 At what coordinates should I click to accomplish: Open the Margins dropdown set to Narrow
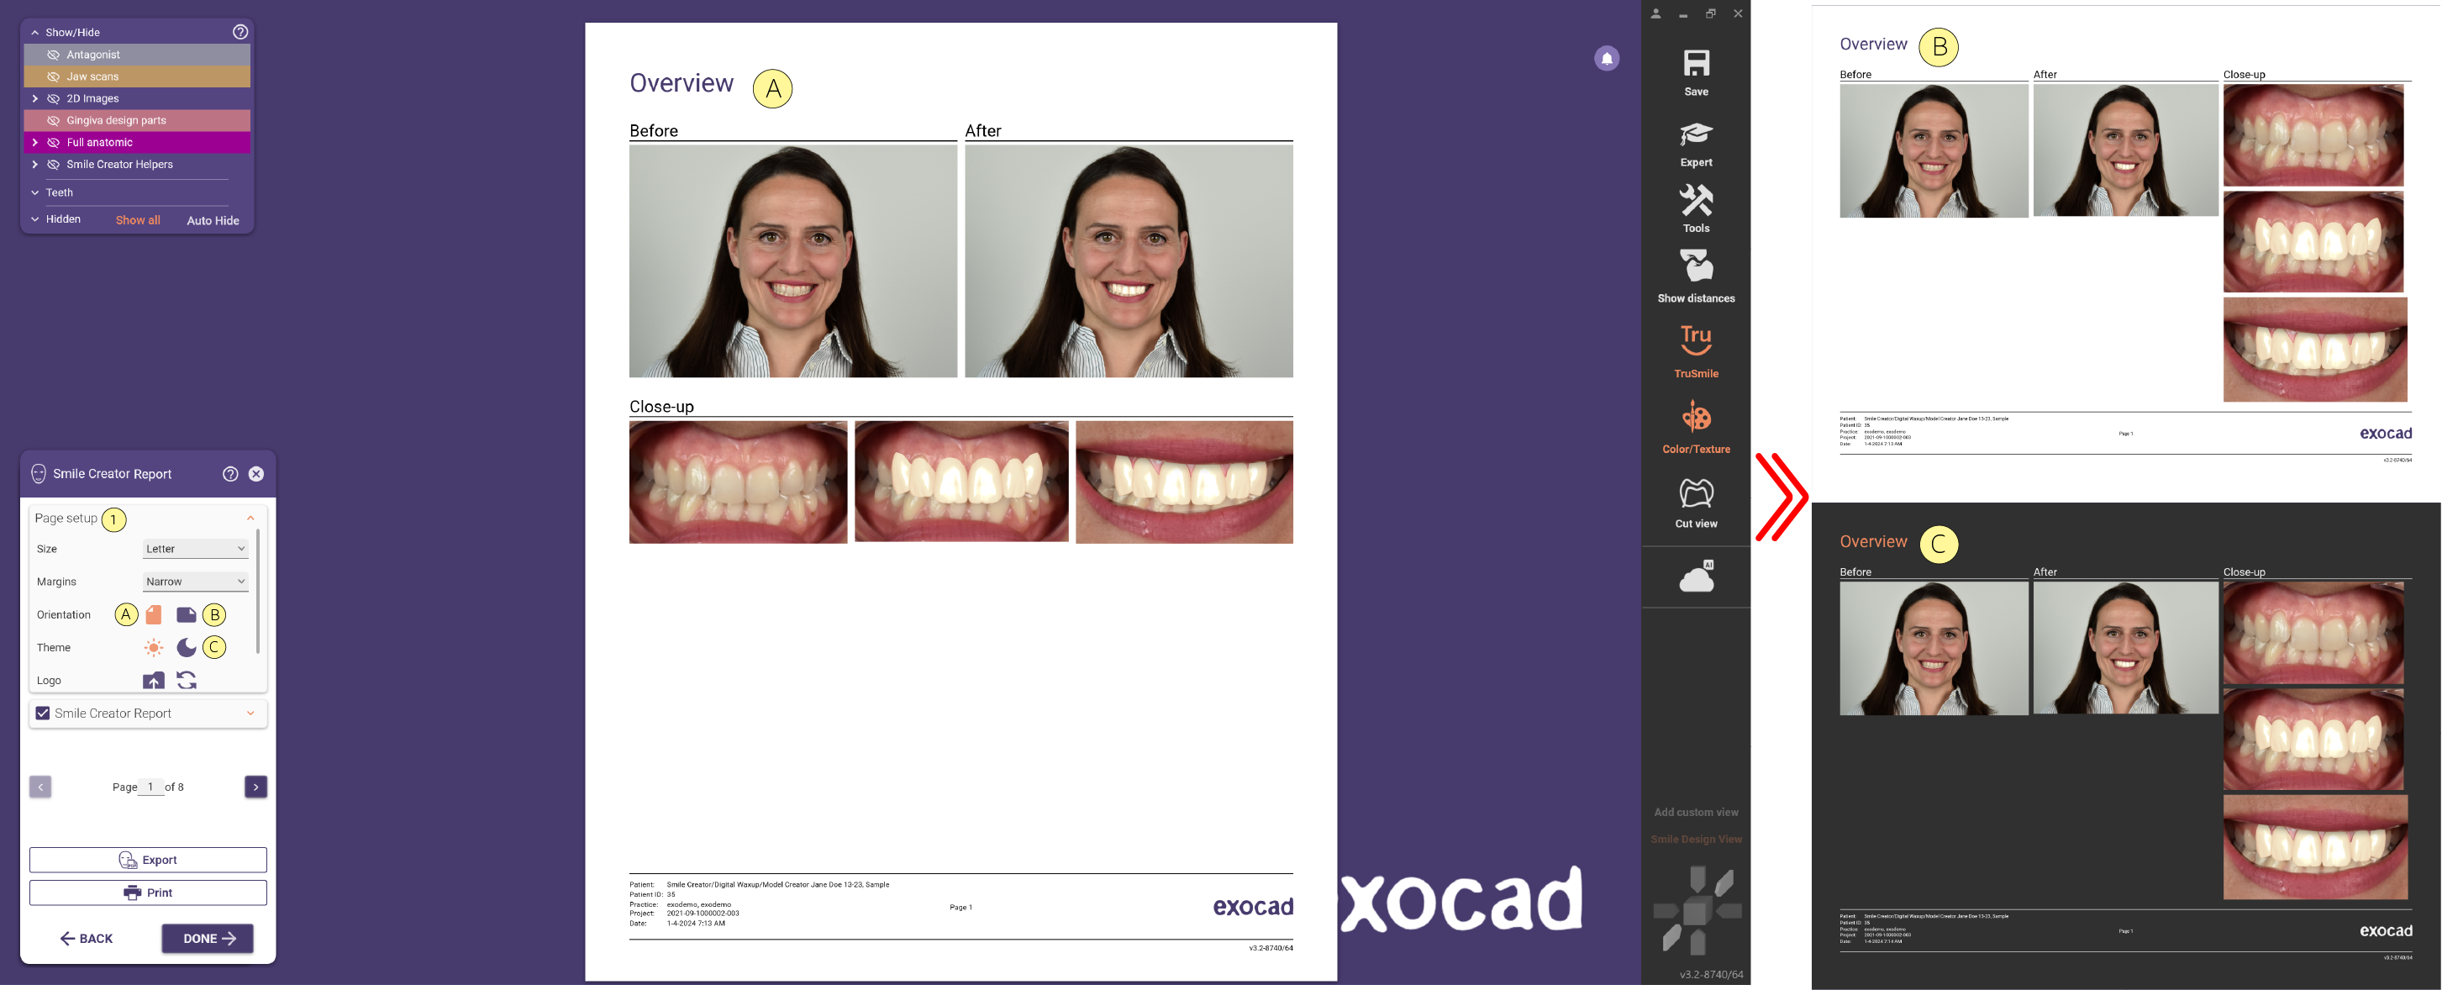[x=195, y=582]
